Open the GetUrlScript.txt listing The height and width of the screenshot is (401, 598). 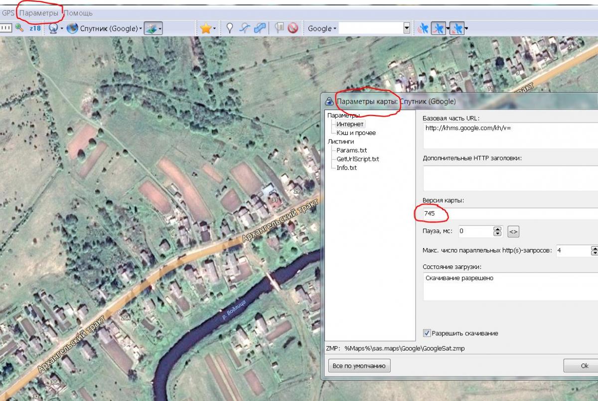[357, 159]
